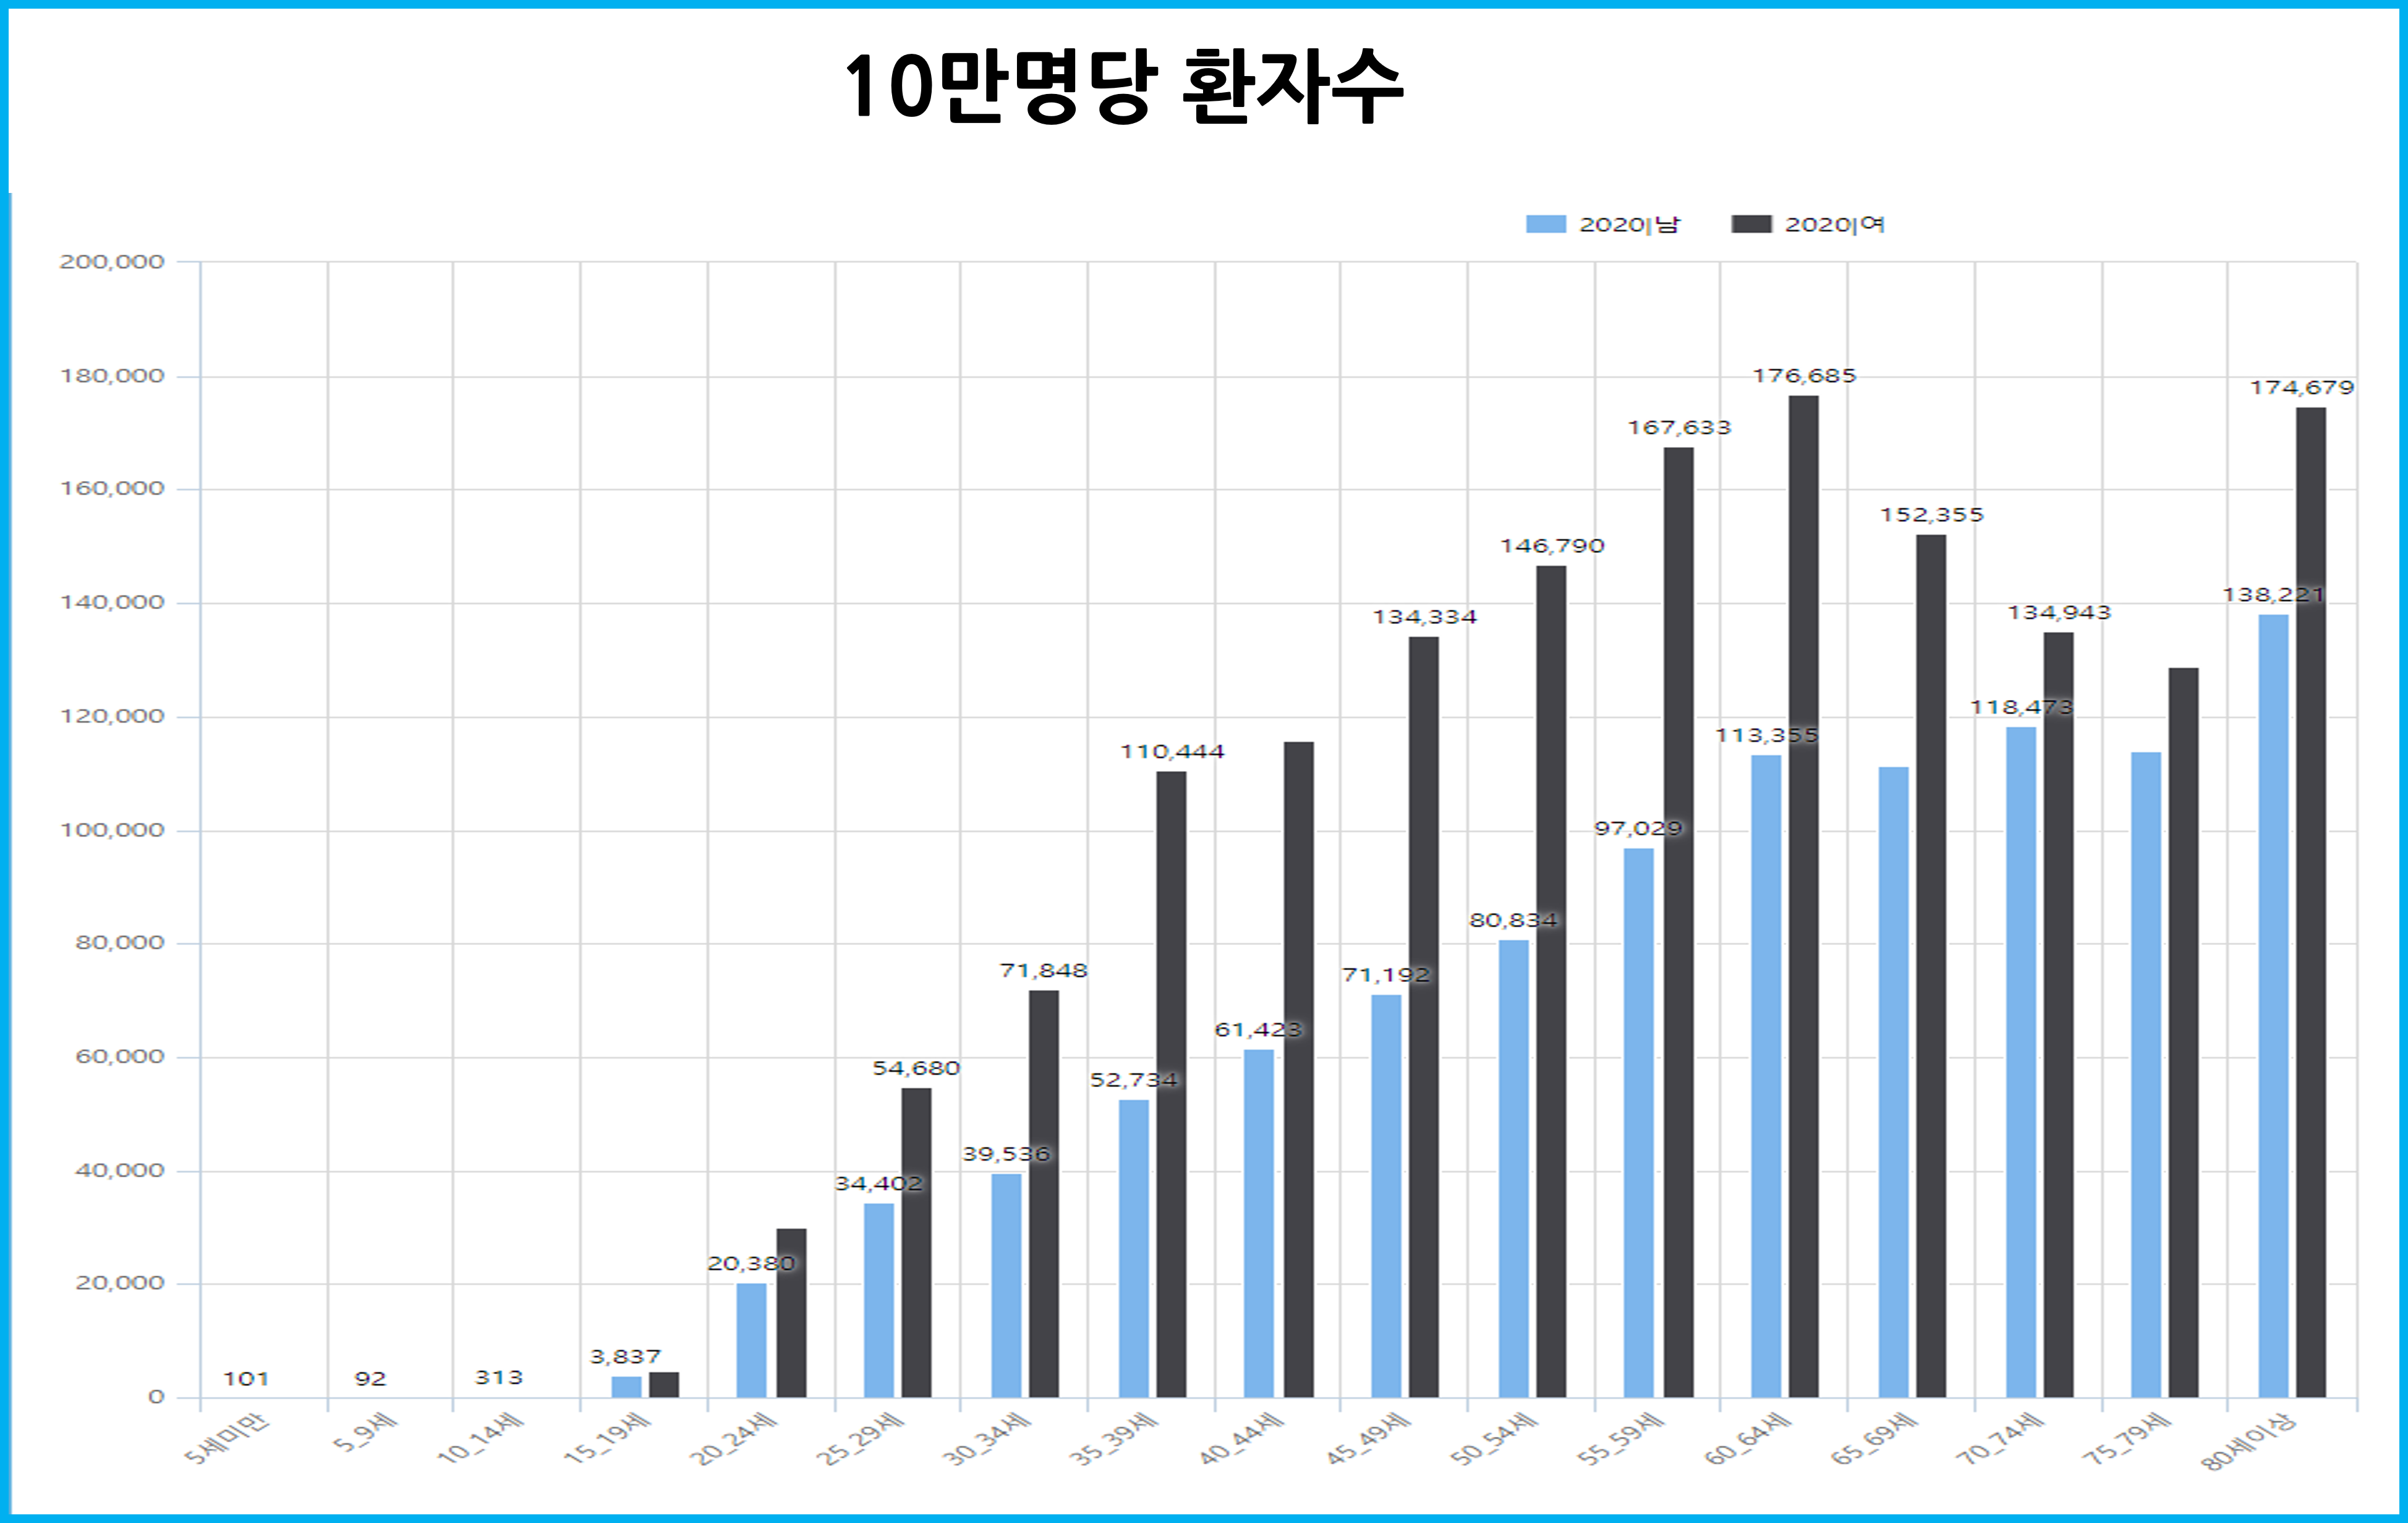Click the 5세미만 x-axis category label
Image resolution: width=2408 pixels, height=1523 pixels.
(227, 1438)
